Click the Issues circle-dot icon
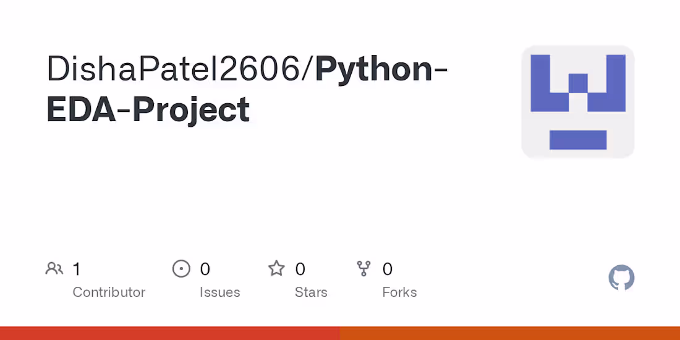Viewport: 680px width, 340px height. pos(181,269)
